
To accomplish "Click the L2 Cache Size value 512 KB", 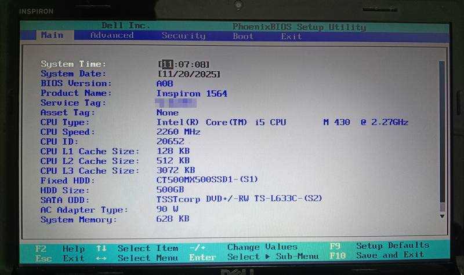I will 173,161.
